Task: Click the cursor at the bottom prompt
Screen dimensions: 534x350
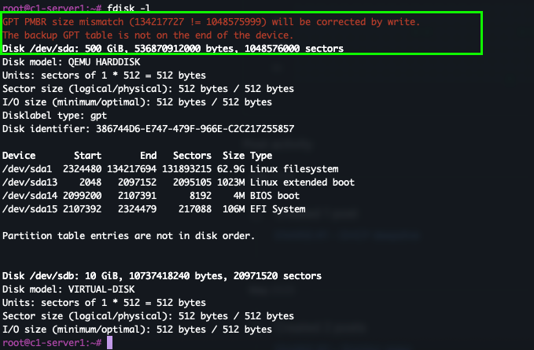Action: tap(111, 343)
